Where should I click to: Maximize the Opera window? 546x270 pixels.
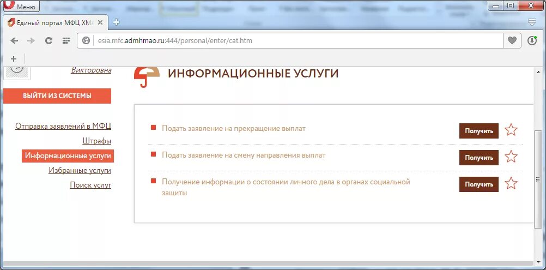(x=510, y=5)
